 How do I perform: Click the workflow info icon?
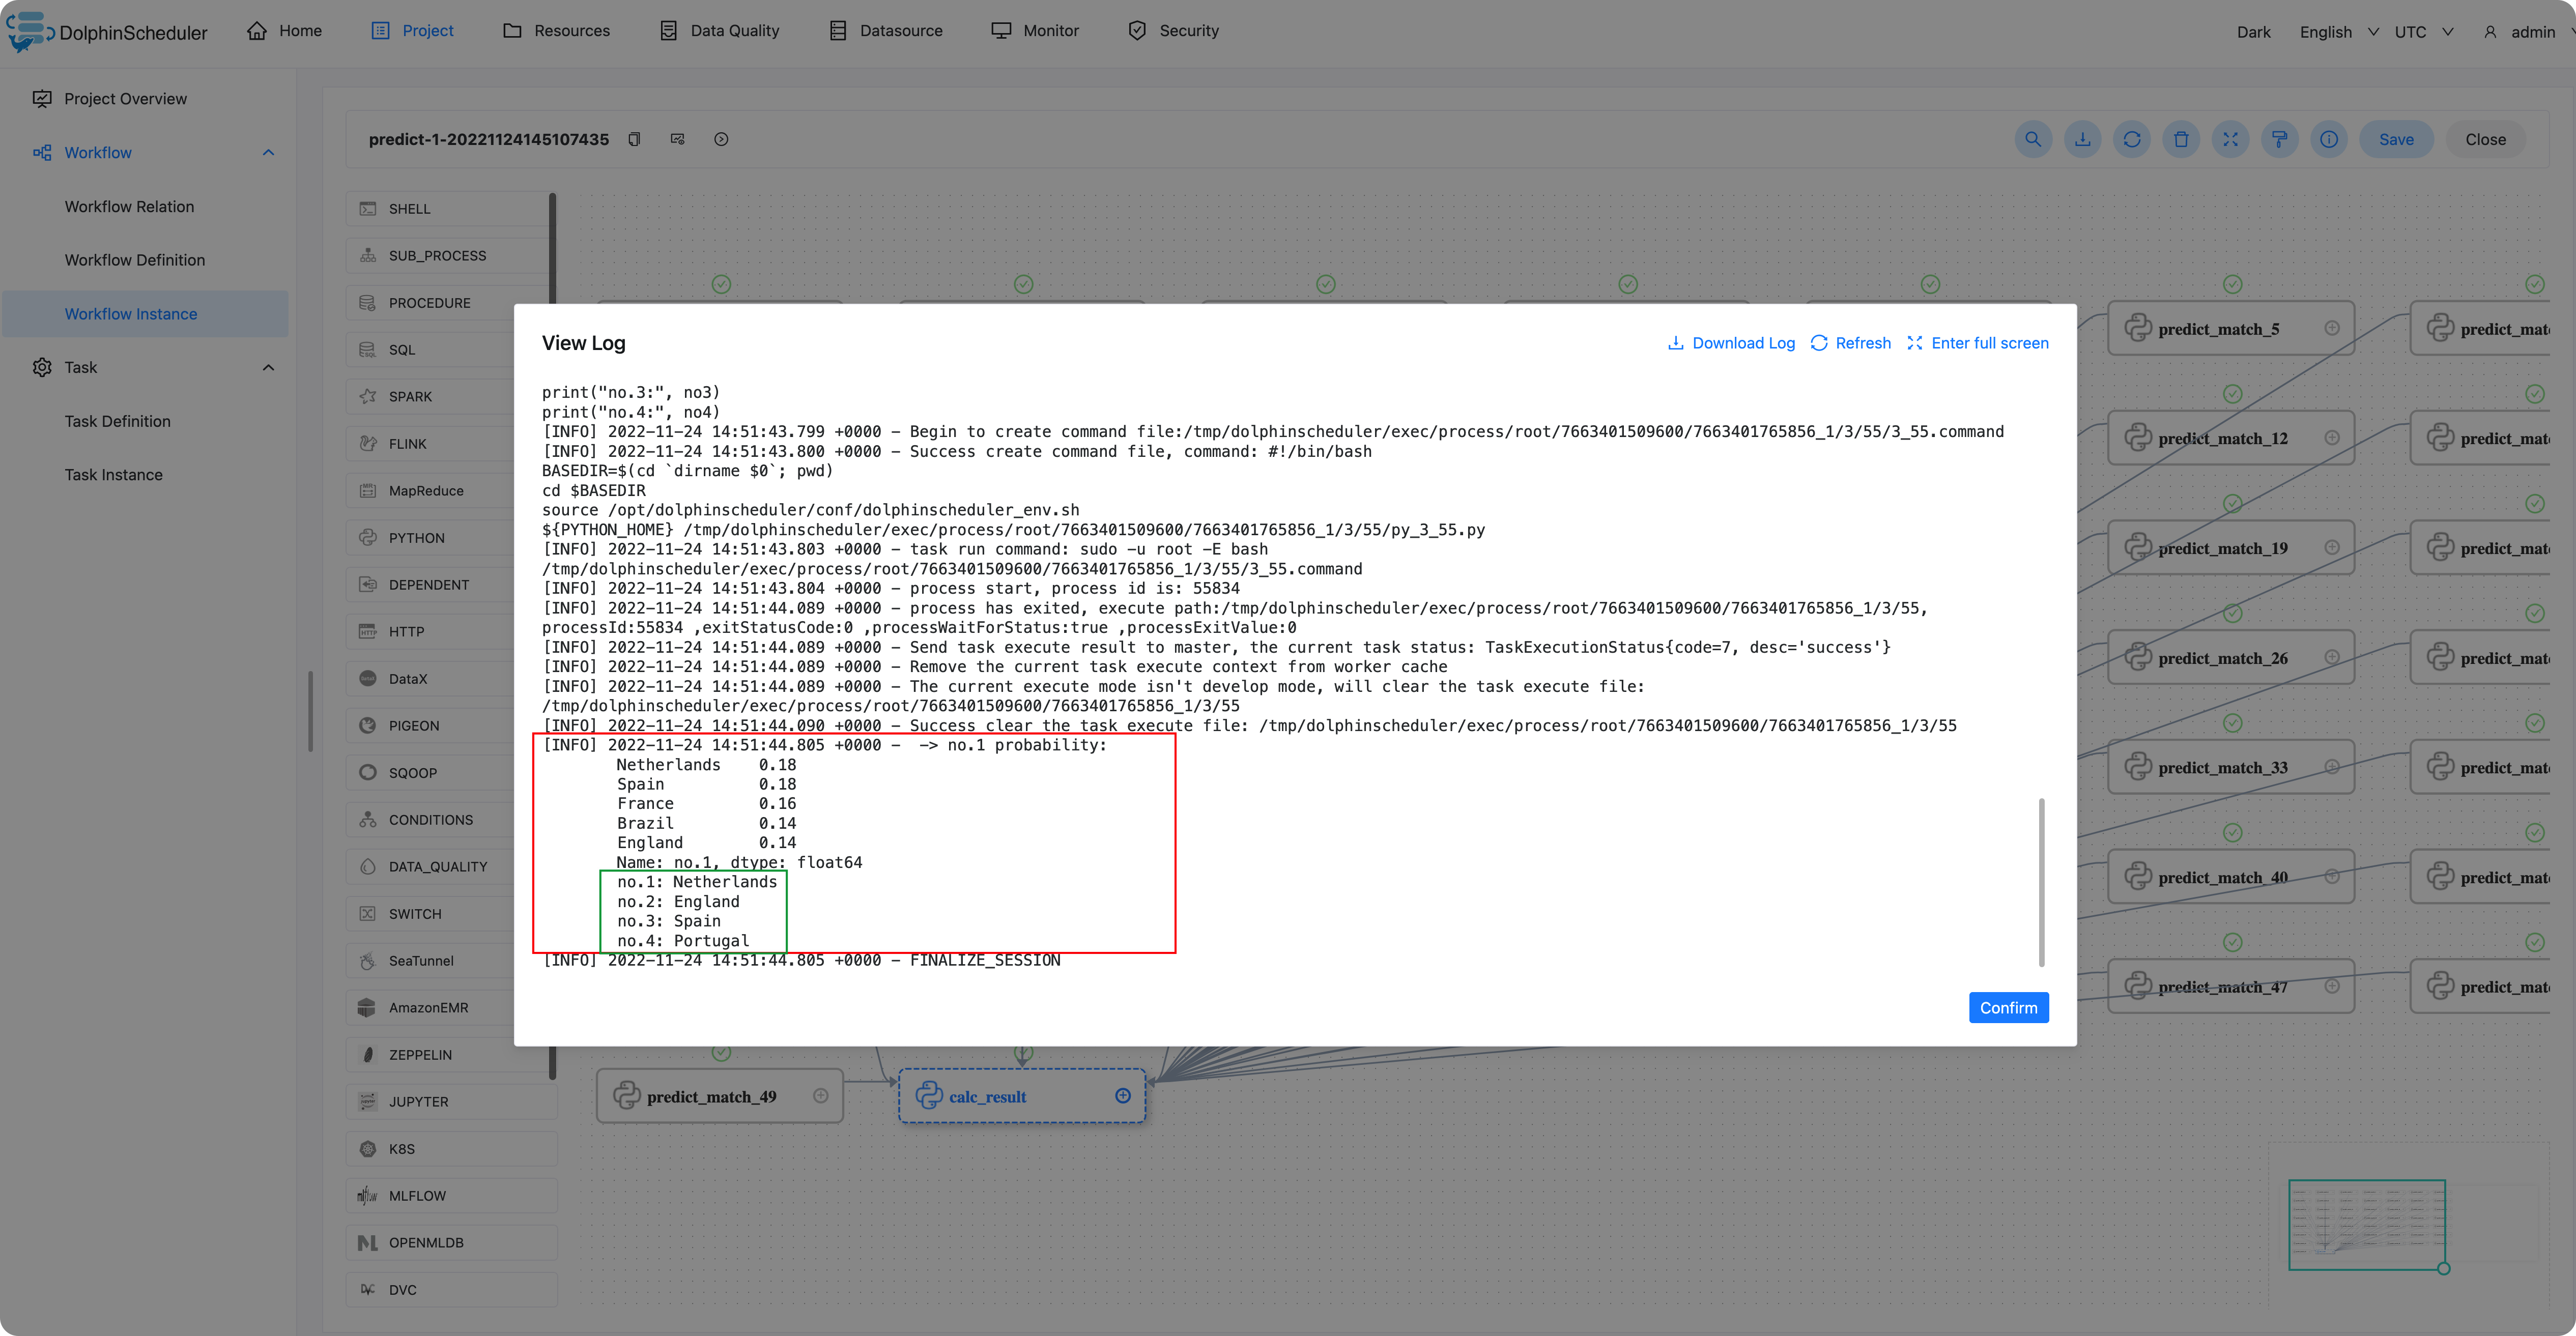(x=2329, y=140)
